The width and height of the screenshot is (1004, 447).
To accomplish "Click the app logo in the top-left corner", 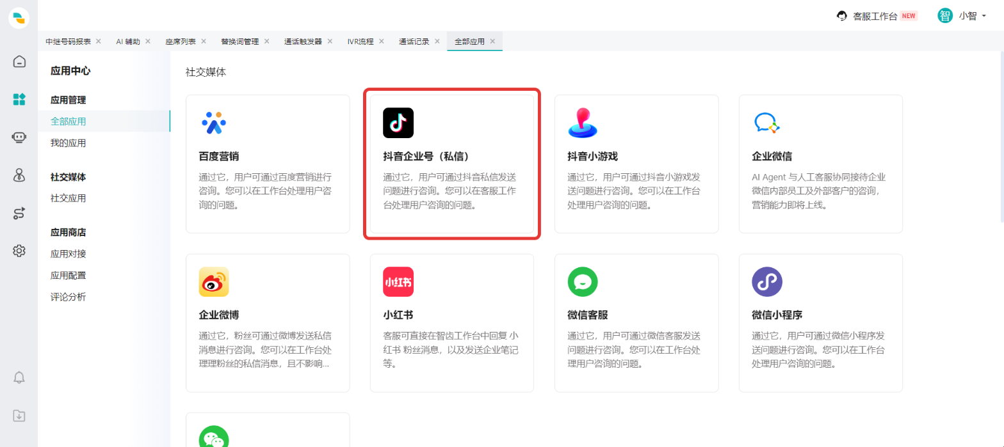I will pos(19,18).
